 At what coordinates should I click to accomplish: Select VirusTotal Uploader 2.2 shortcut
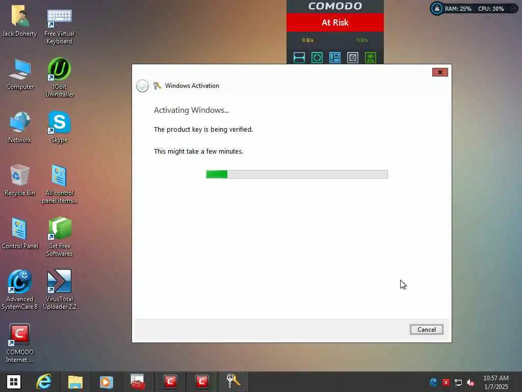coord(60,290)
